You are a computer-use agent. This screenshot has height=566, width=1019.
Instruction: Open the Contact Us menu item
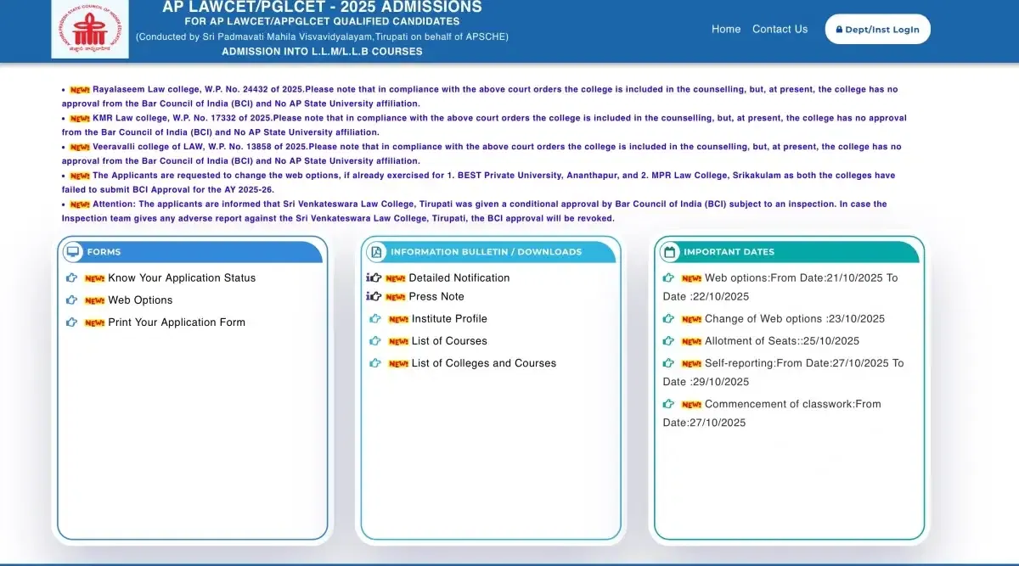780,29
